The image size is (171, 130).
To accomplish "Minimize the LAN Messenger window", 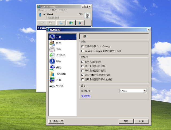I will (x=83, y=7).
